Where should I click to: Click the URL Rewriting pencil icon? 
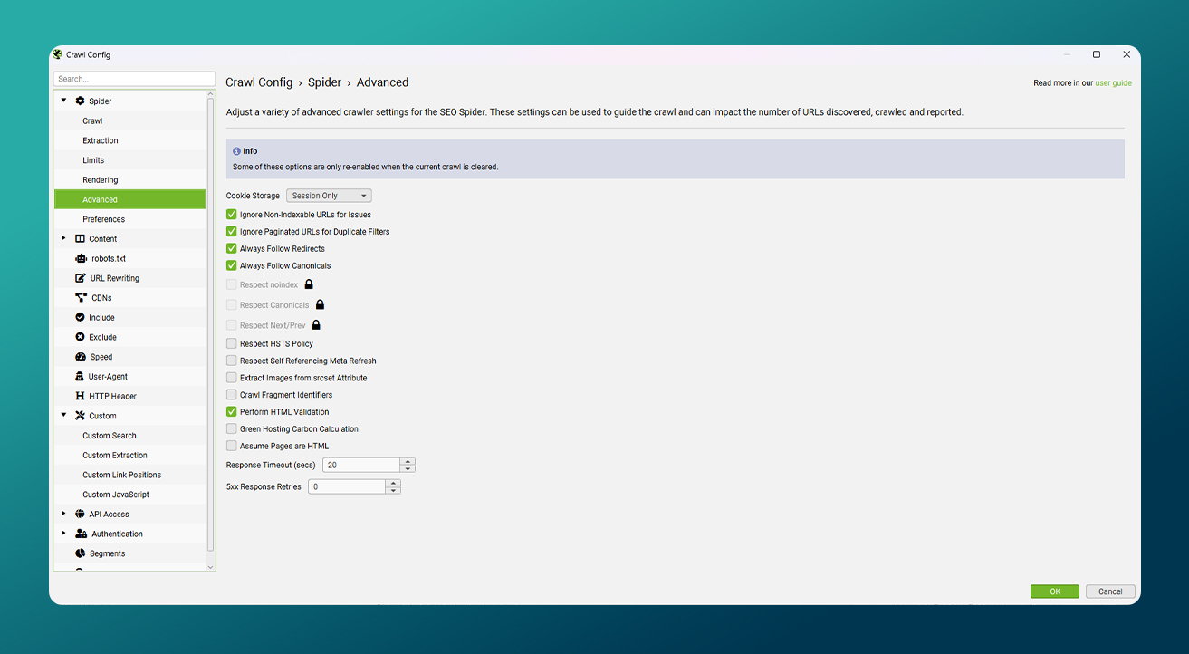(81, 278)
